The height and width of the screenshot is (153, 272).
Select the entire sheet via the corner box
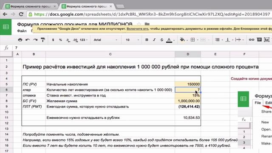click(6, 54)
